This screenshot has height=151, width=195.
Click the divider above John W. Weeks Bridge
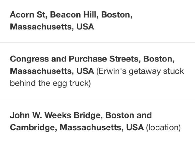[97, 99]
